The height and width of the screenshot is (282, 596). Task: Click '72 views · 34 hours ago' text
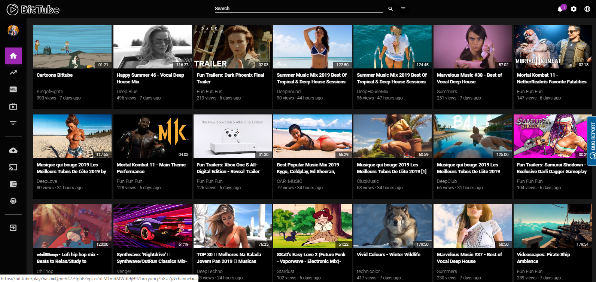[x=300, y=188]
